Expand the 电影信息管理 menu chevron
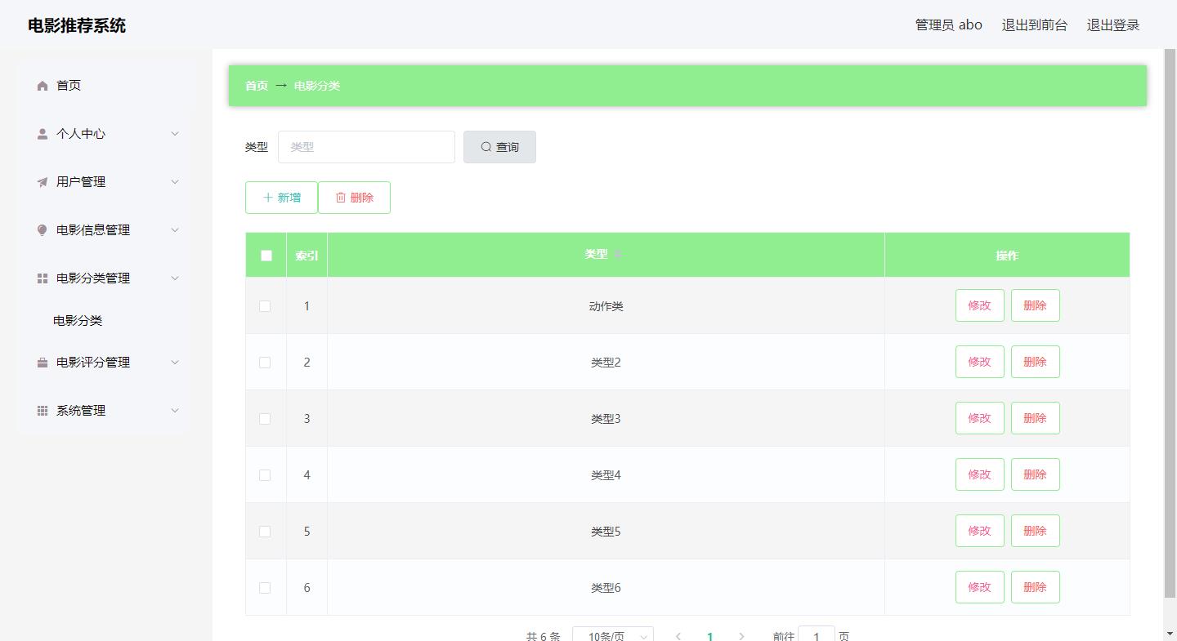Screen dimensions: 1177x641 click(x=174, y=230)
